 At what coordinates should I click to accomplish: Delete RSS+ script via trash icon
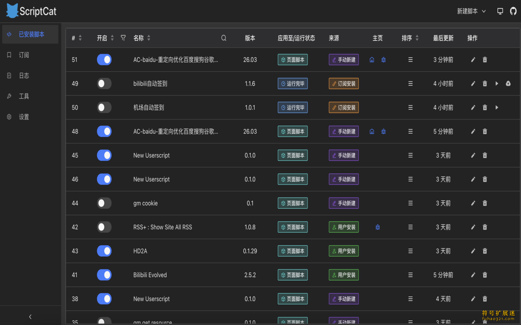click(x=485, y=227)
